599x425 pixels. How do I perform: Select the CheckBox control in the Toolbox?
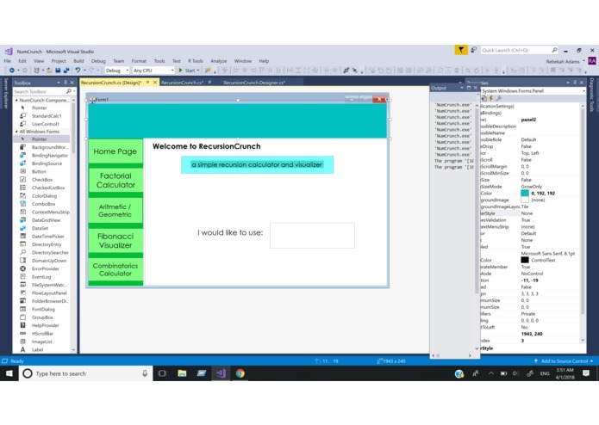point(42,180)
